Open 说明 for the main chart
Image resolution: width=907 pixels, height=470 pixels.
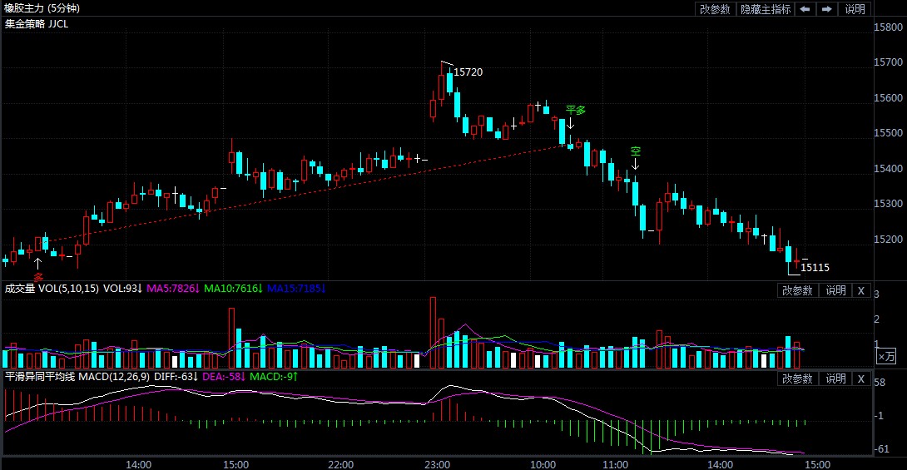[x=855, y=8]
